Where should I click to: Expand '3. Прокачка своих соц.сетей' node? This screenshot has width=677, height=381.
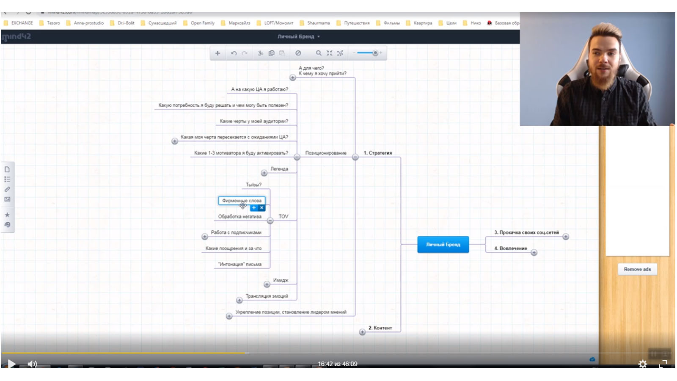[x=566, y=236]
